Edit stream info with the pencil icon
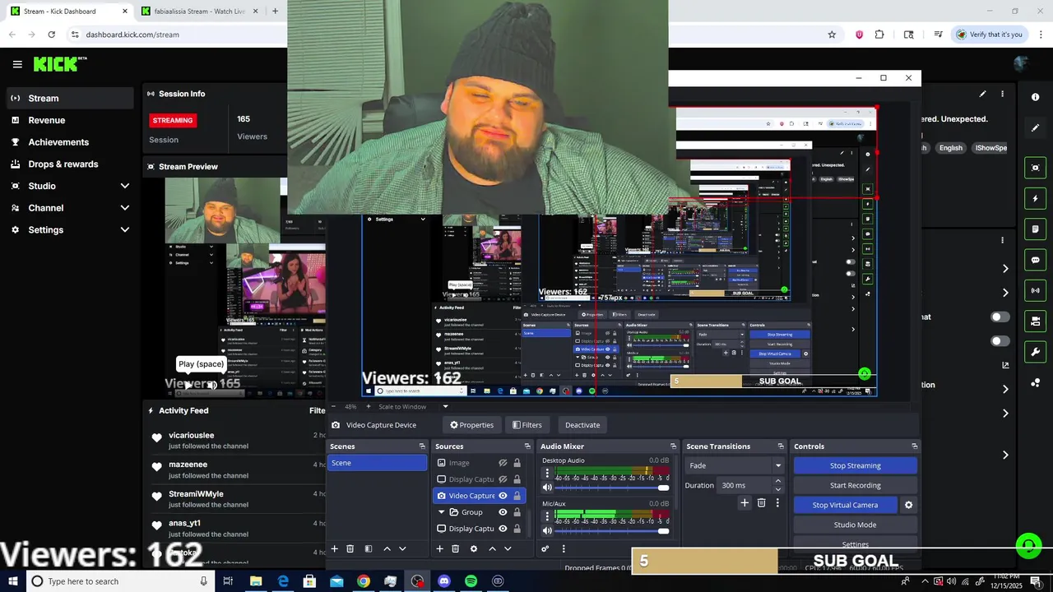Screen dimensions: 1053x592 point(982,94)
